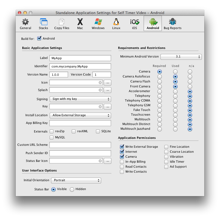Open the Initial Orientation dropdown
Screen dimensions: 220x218
(76, 180)
